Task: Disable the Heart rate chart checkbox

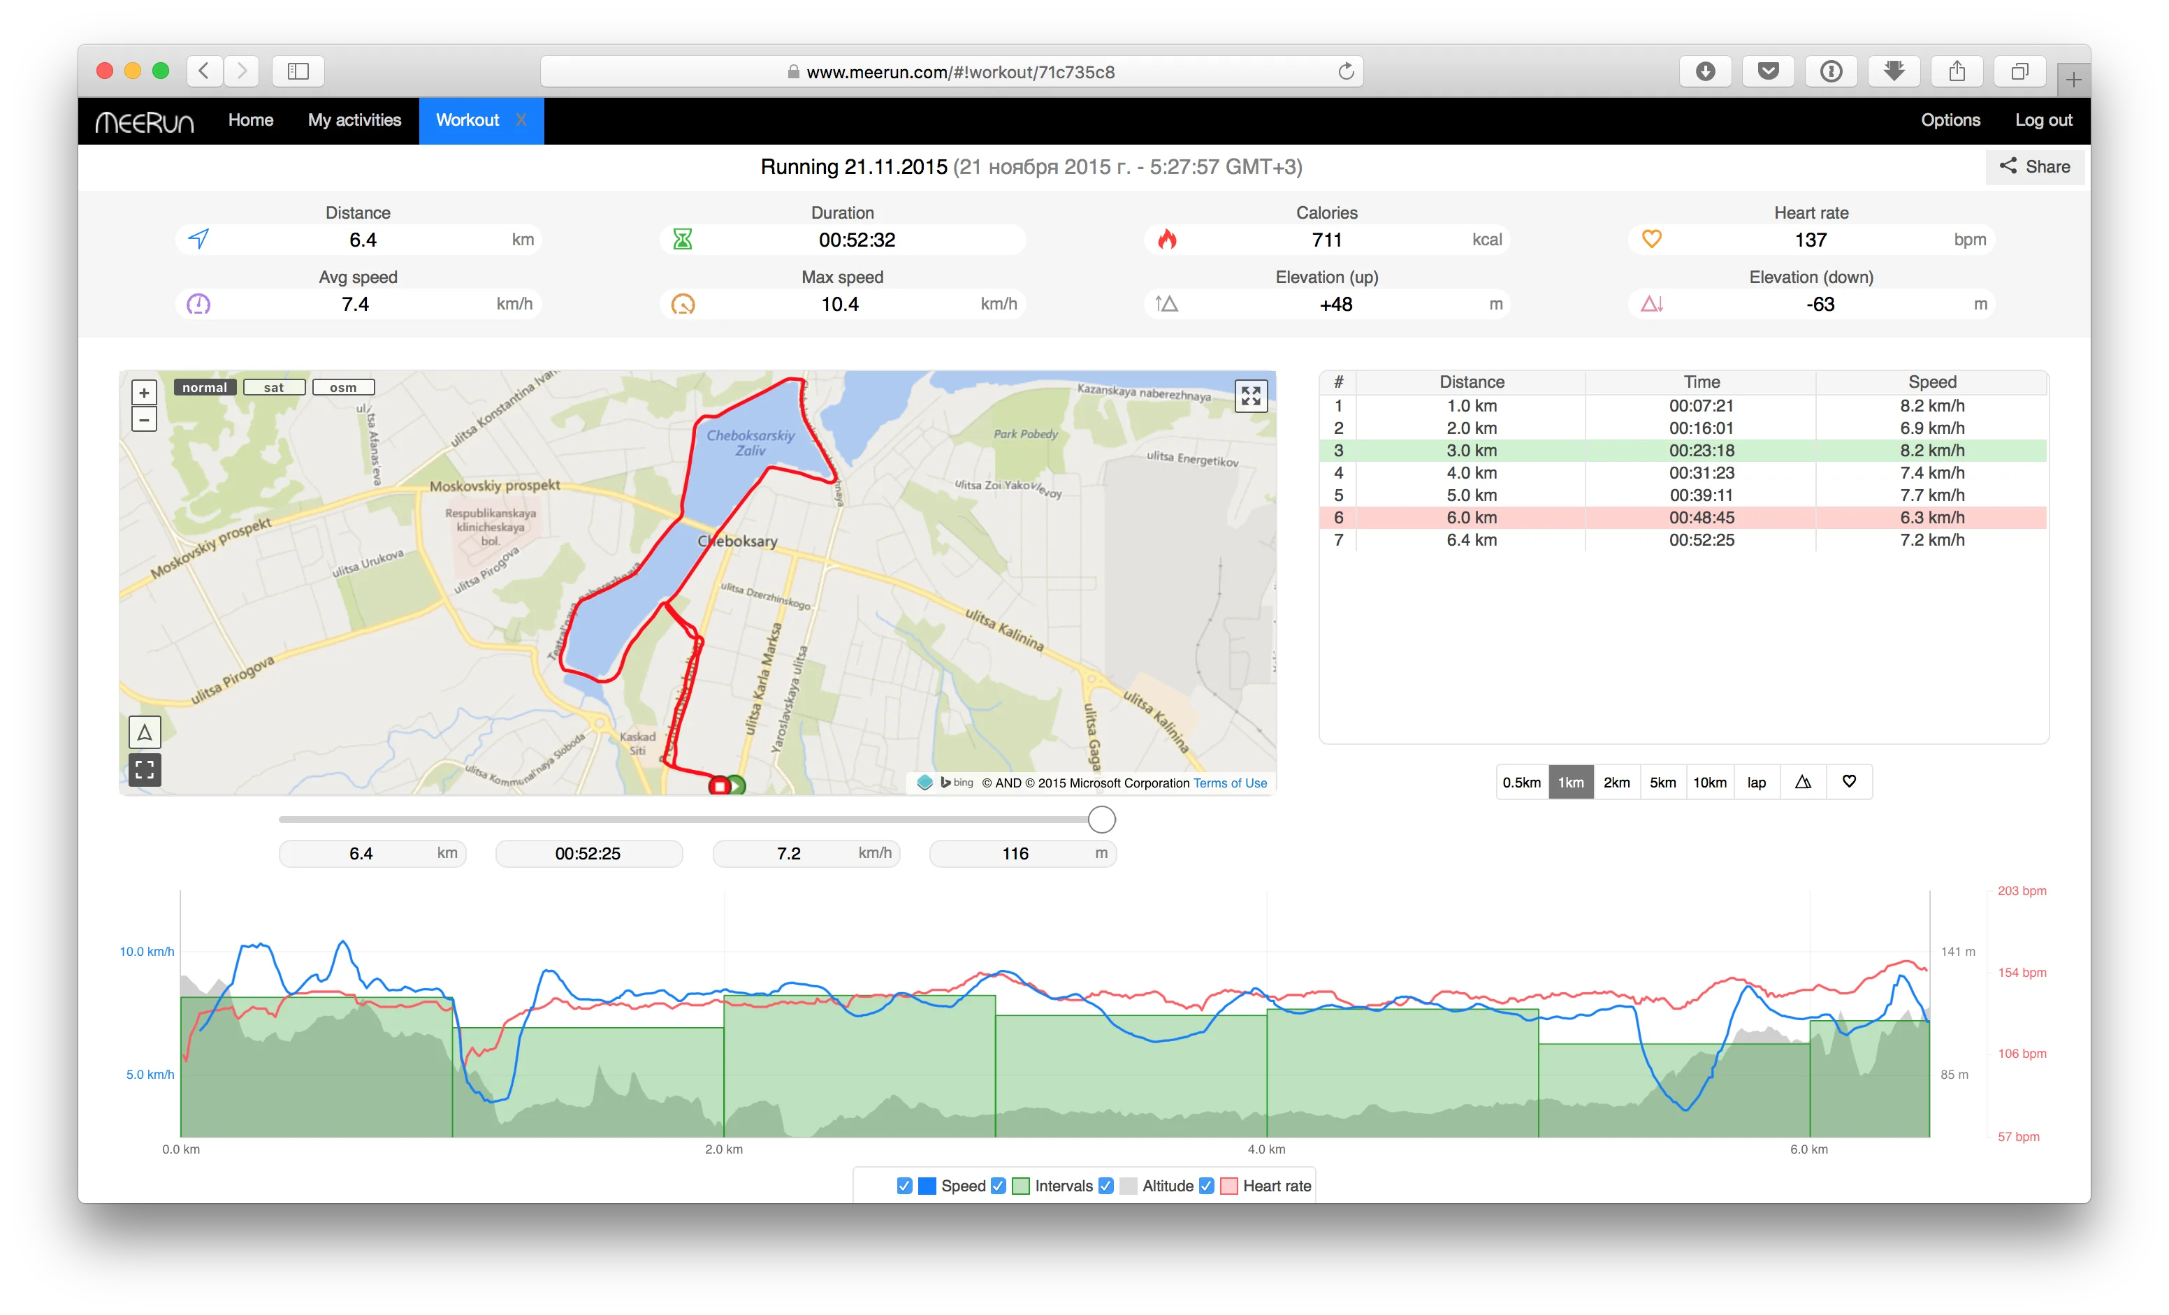Action: [x=1207, y=1186]
